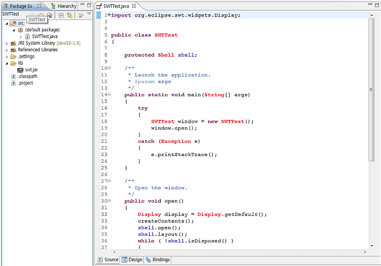Click 'shell.layout();' on line 35
Image resolution: width=381 pixels, height=266 pixels.
pyautogui.click(x=162, y=234)
